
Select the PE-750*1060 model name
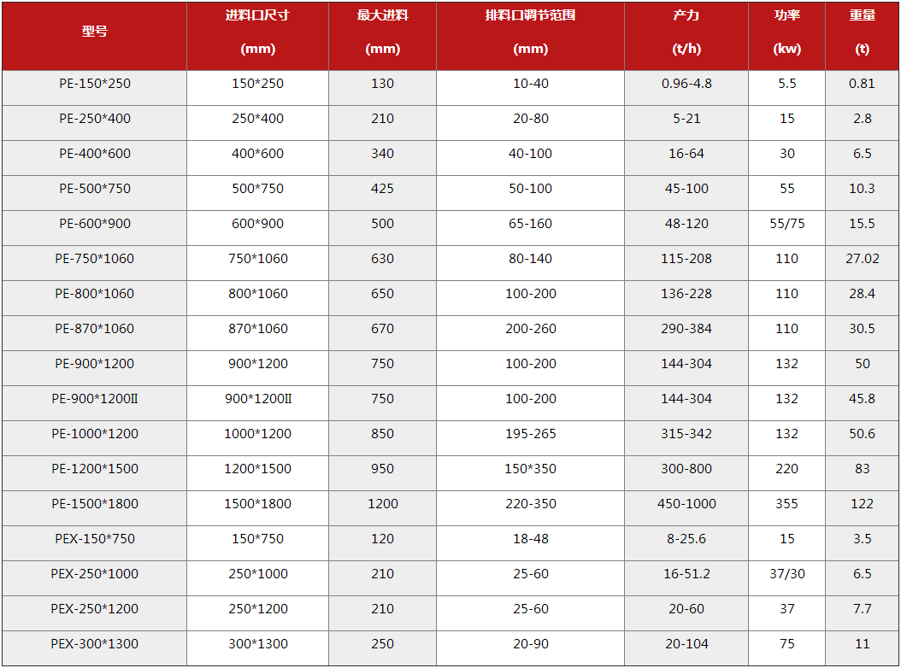click(x=94, y=259)
